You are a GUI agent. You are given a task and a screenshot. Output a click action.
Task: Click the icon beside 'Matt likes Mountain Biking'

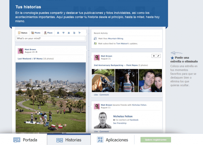click(95, 38)
